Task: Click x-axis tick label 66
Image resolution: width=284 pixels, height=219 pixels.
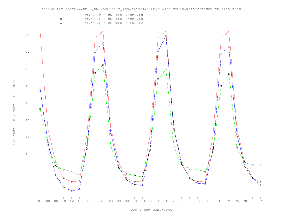Action: (x=213, y=201)
